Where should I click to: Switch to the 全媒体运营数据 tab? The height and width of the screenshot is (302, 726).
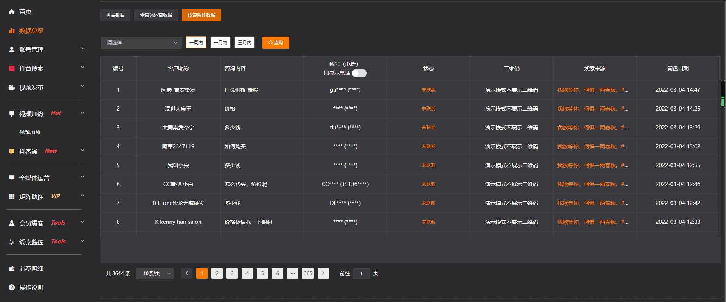click(156, 15)
